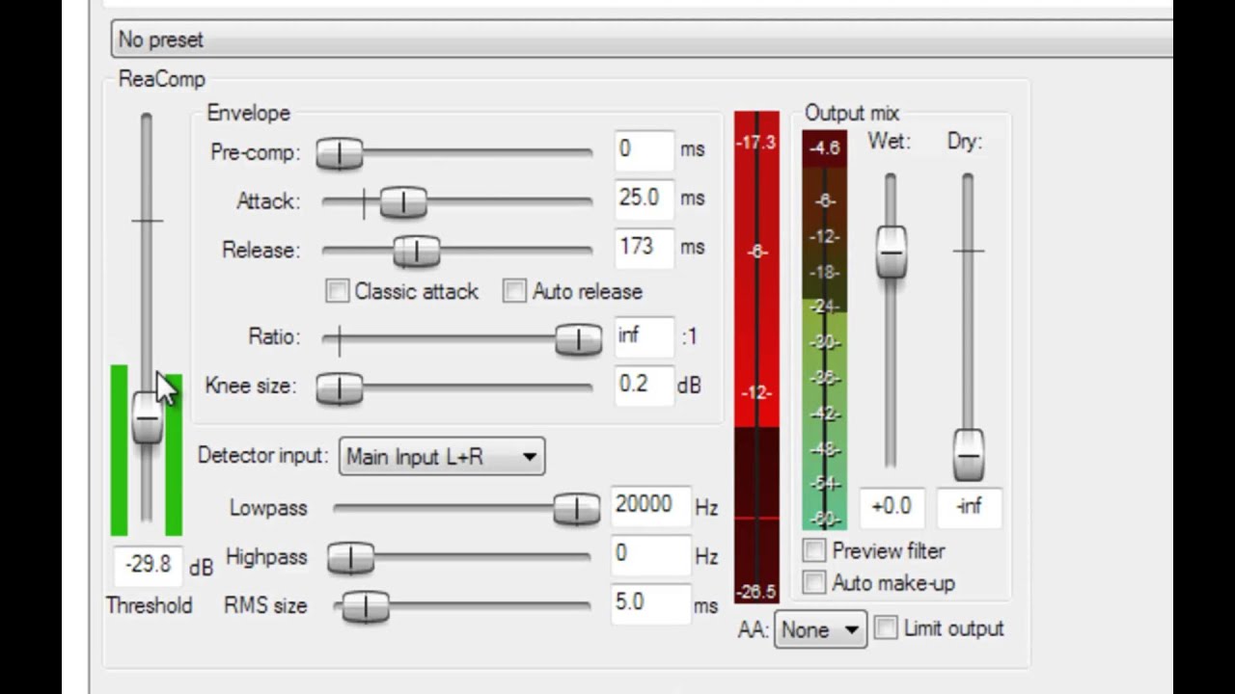
Task: Click the Attack value field showing 25.0
Action: (x=645, y=199)
